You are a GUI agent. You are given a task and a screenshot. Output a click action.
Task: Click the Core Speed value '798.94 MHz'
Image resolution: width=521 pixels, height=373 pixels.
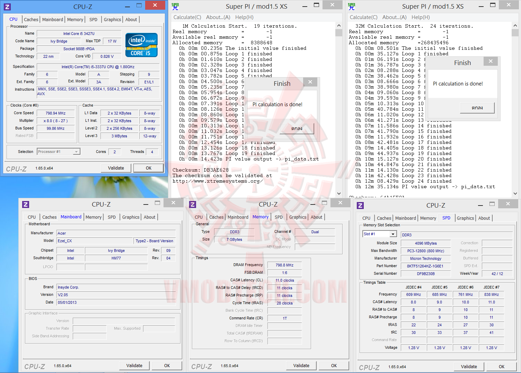(x=55, y=113)
